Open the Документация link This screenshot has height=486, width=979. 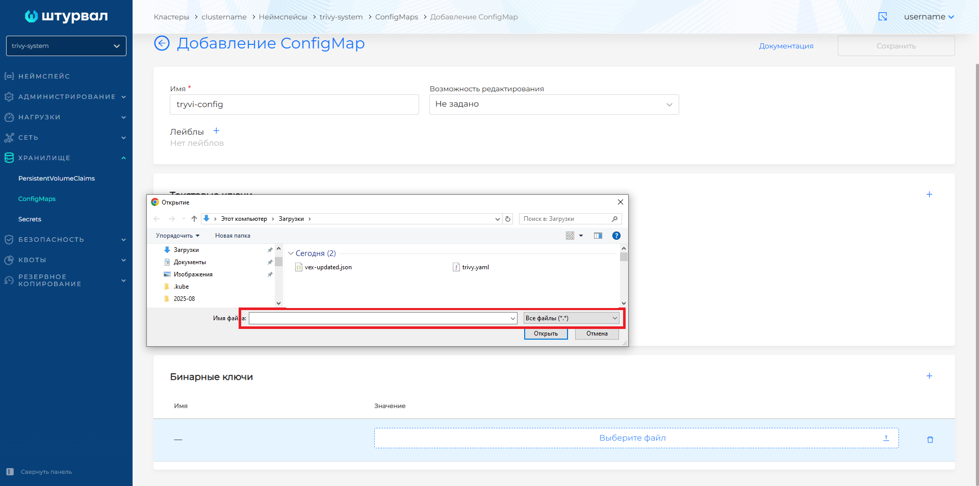click(786, 46)
